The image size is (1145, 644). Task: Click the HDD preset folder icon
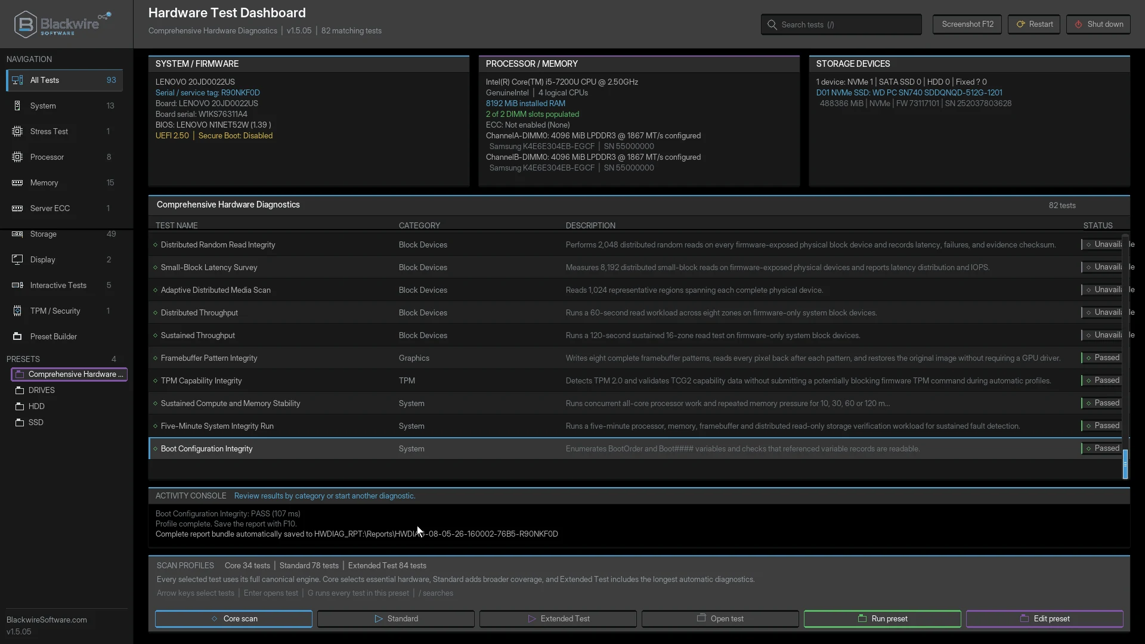[x=20, y=407]
